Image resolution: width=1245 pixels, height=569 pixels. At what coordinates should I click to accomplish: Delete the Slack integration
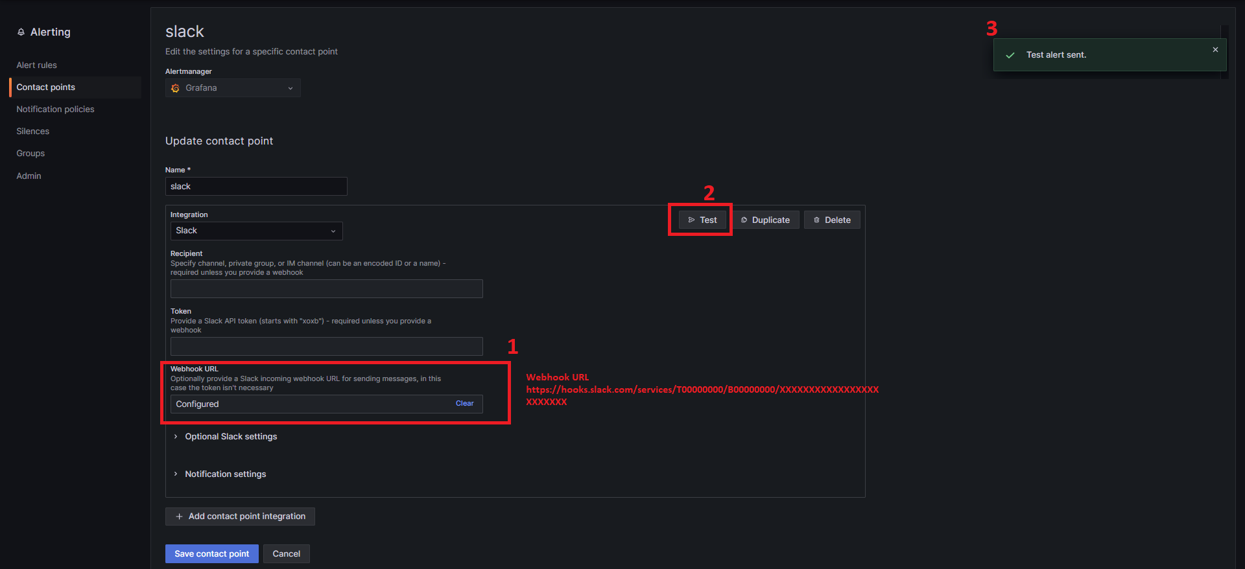(x=832, y=220)
